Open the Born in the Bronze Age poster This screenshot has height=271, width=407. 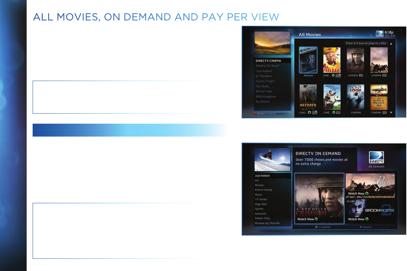point(379,97)
